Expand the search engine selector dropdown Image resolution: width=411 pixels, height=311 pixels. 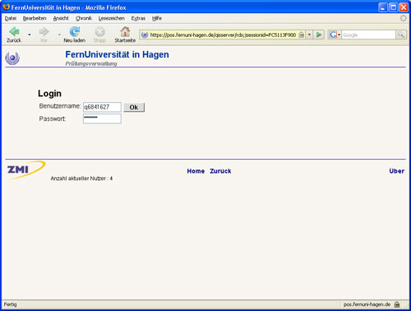339,35
